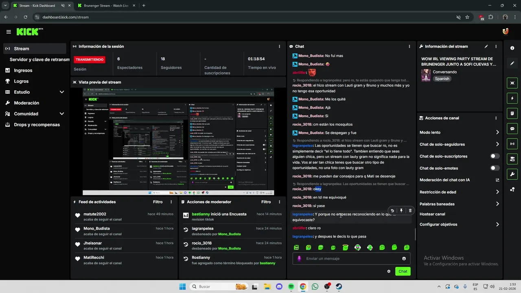Toggle Chat de solo-suscriptores switch

tap(495, 156)
